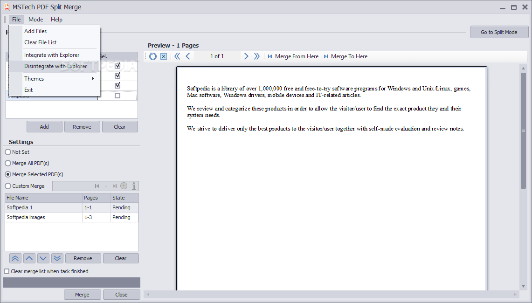Go to first page with double-left arrow
The image size is (532, 303).
(x=177, y=56)
